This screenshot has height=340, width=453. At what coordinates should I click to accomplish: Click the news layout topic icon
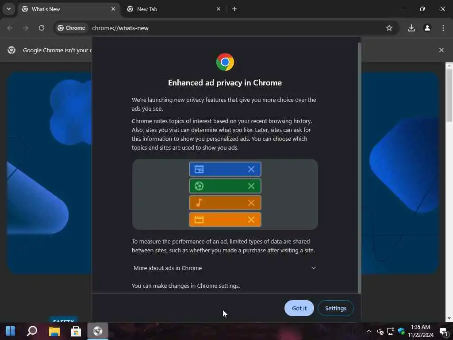point(199,169)
